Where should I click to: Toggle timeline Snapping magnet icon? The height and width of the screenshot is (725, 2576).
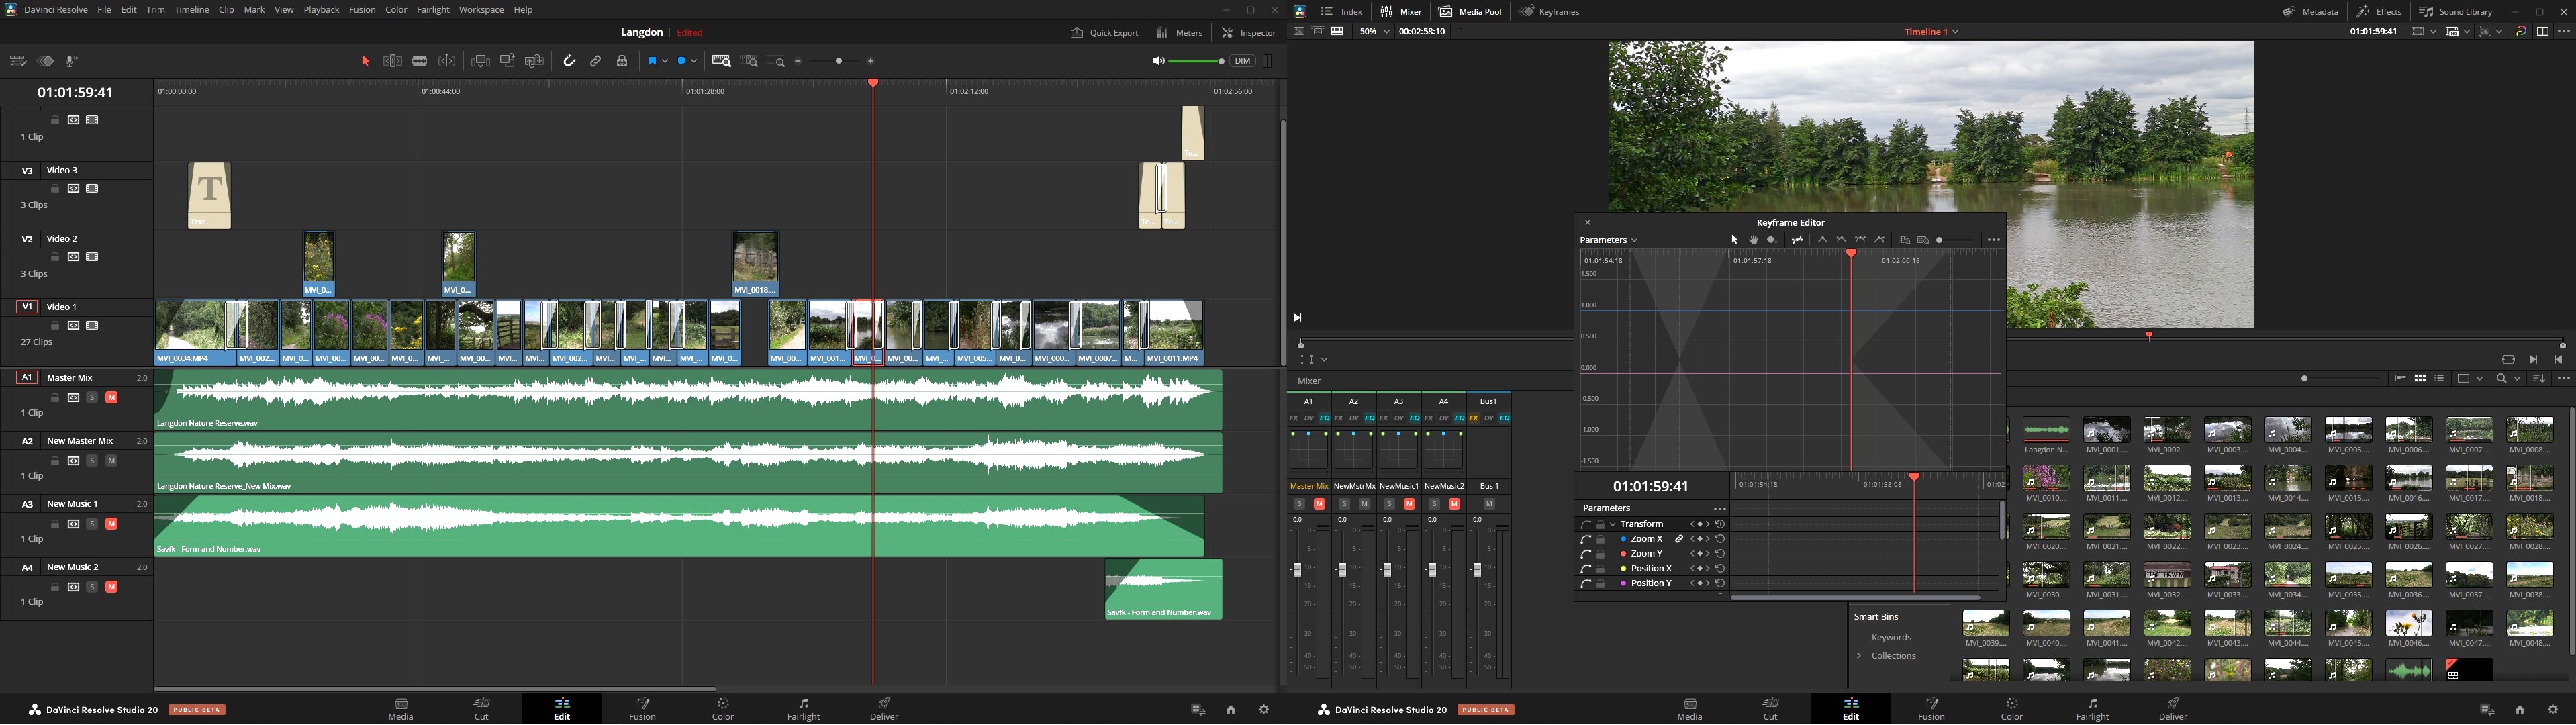tap(569, 62)
